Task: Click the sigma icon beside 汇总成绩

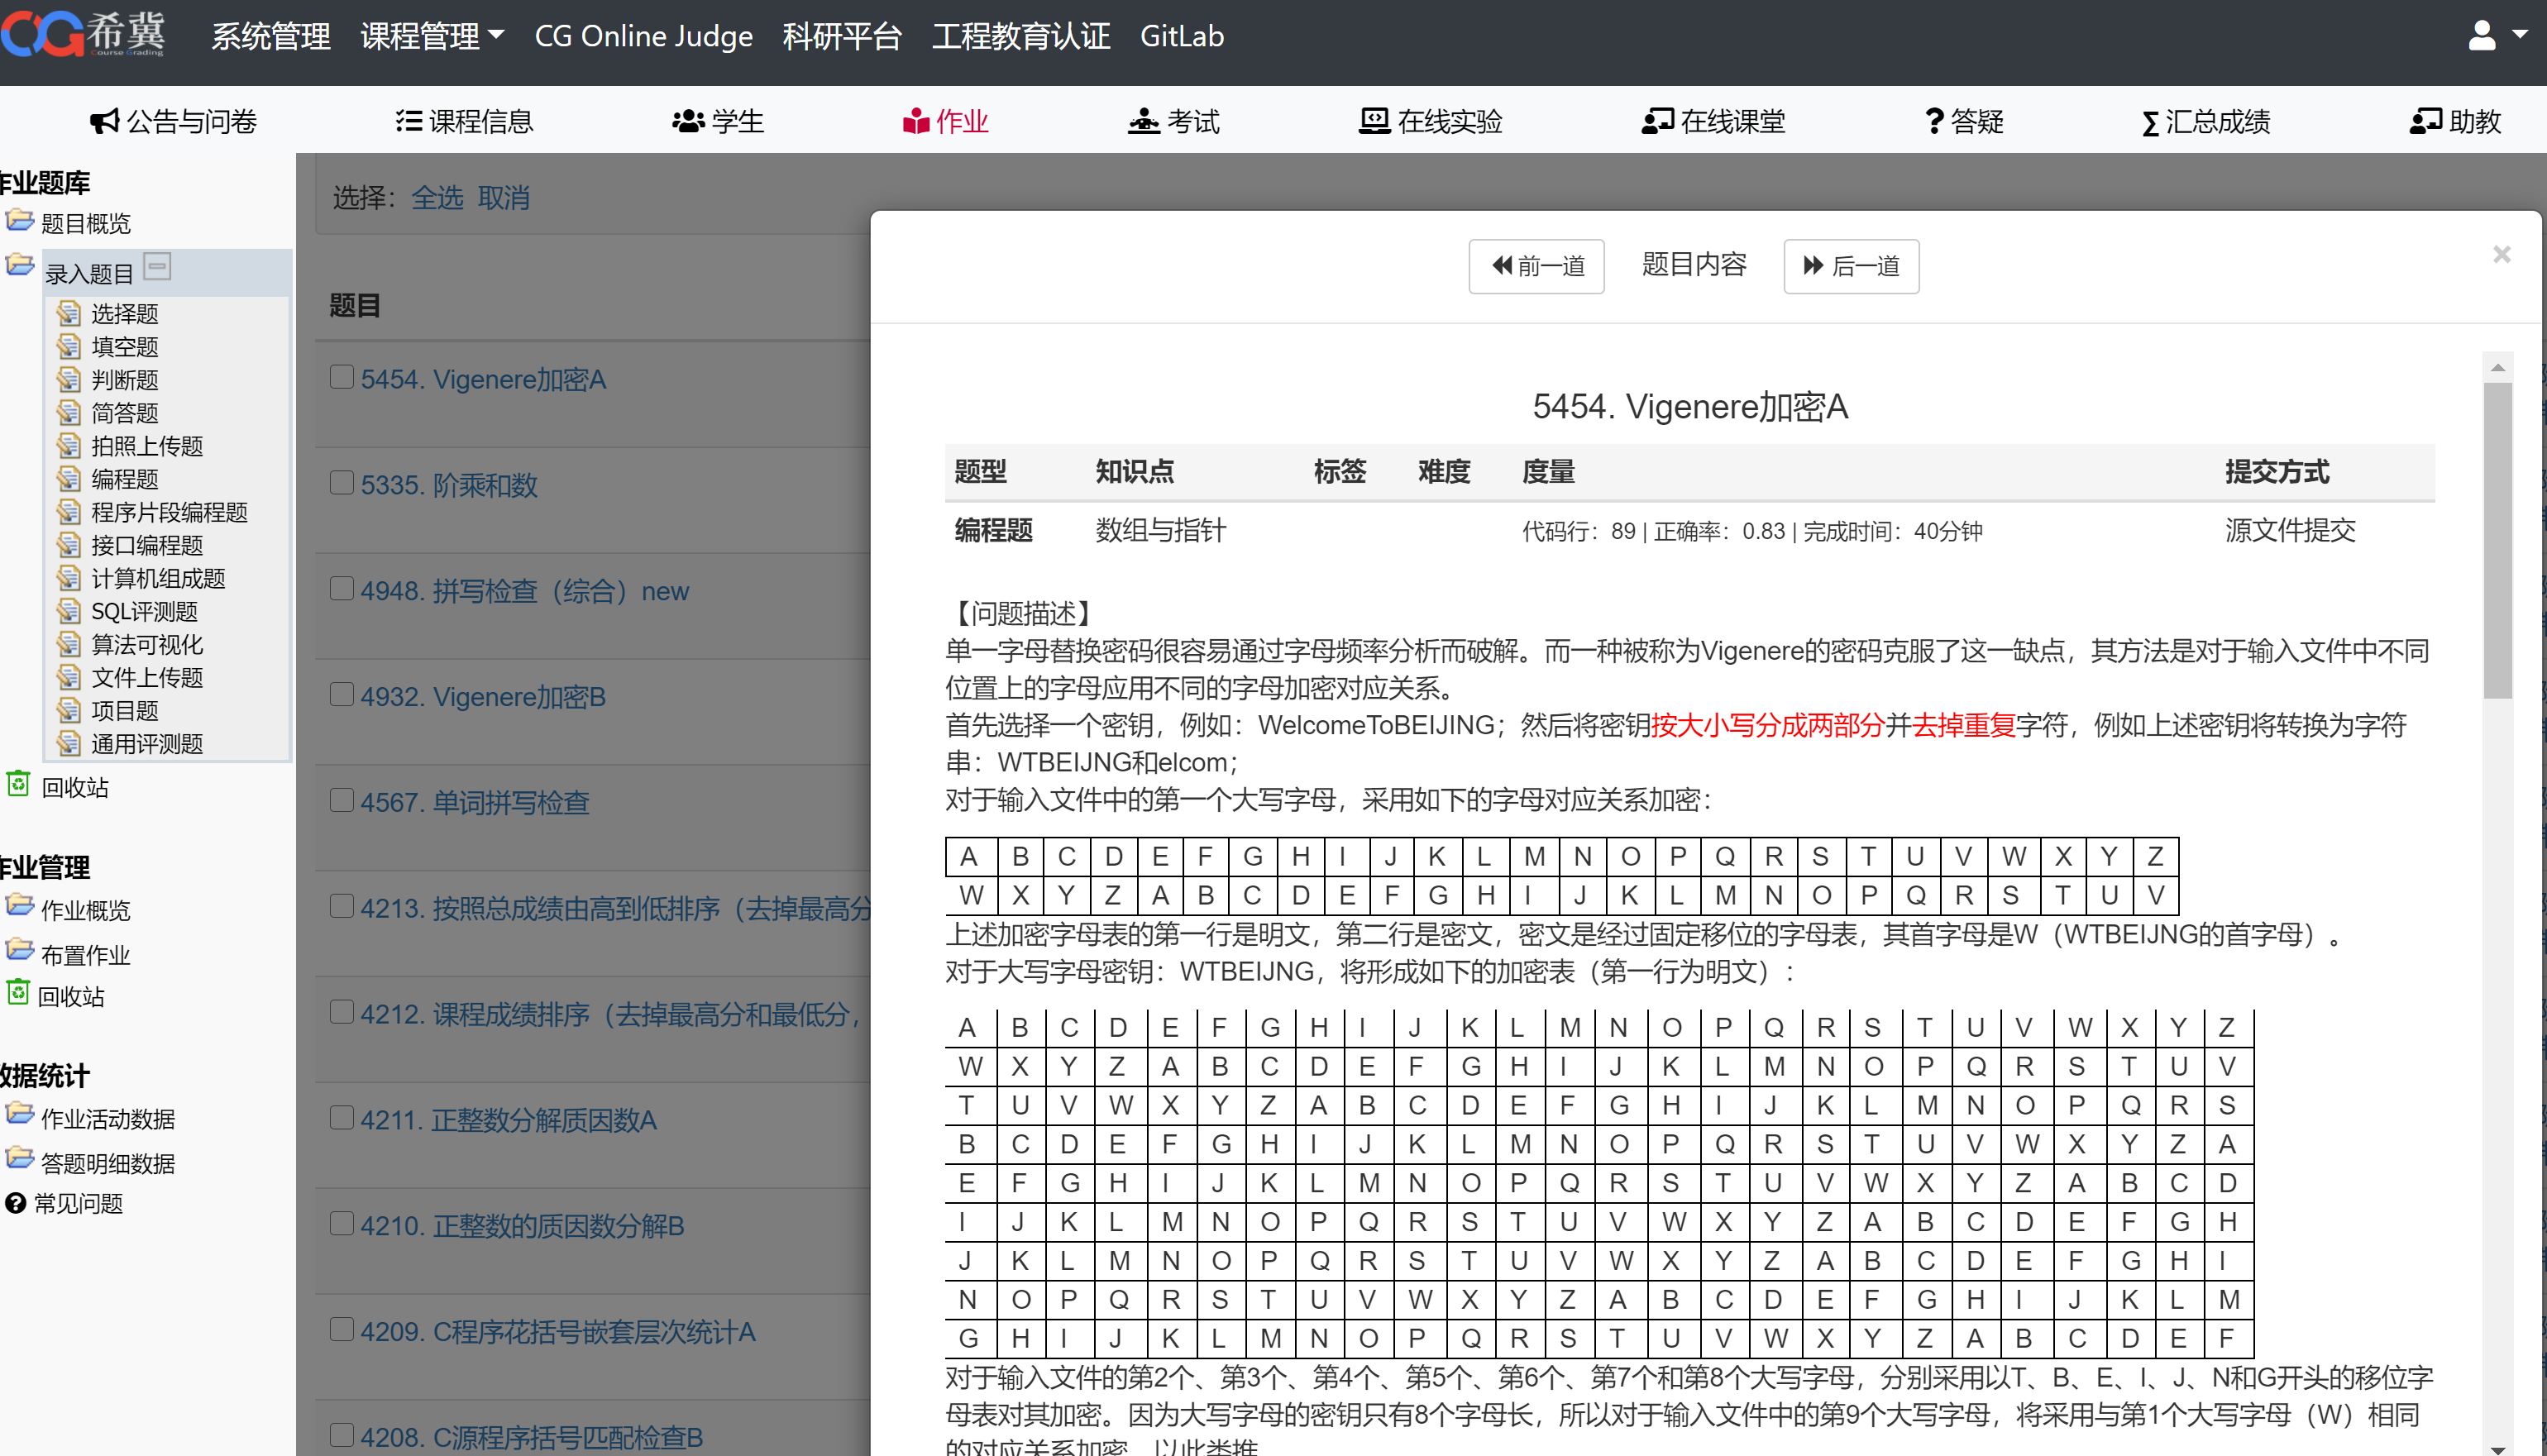Action: (2150, 123)
